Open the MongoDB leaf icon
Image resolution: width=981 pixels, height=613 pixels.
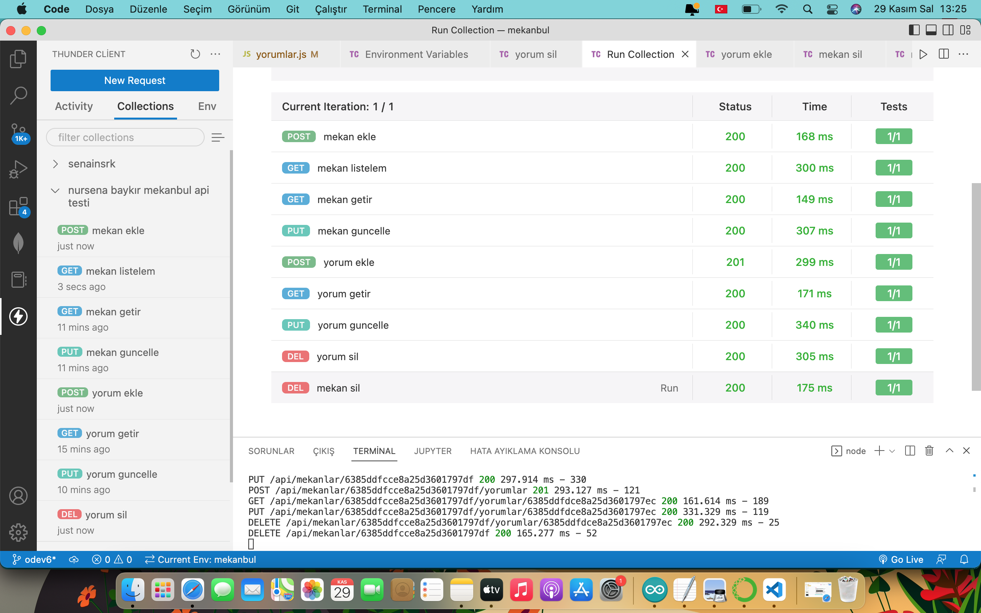(18, 243)
